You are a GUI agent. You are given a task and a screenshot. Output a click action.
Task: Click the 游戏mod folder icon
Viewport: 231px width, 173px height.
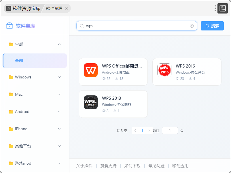pos(11,163)
